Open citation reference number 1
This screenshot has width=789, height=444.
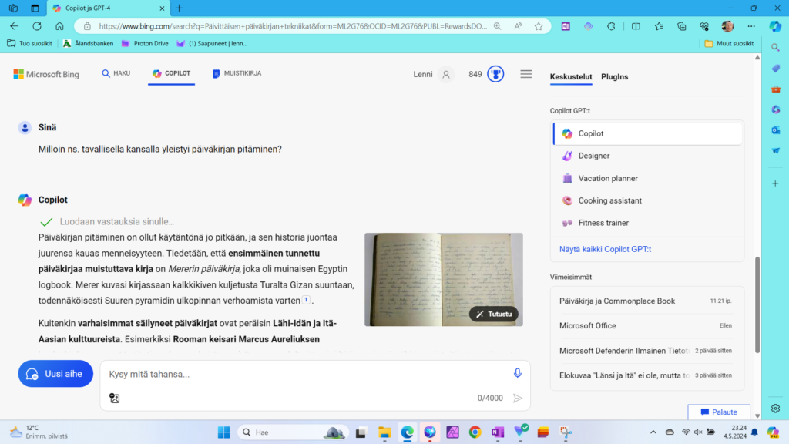coord(306,300)
